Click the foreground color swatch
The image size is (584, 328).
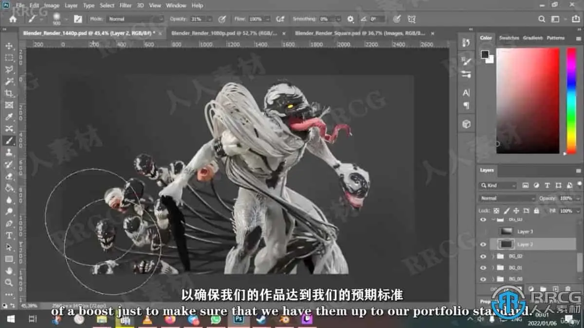(x=485, y=54)
